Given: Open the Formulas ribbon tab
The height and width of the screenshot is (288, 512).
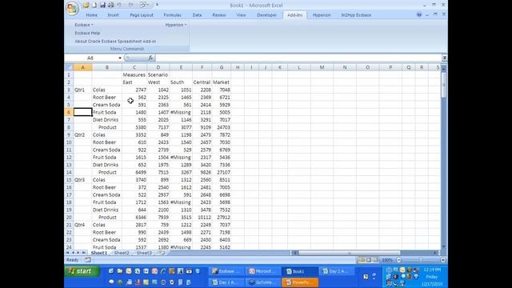Looking at the screenshot, I should coord(173,15).
